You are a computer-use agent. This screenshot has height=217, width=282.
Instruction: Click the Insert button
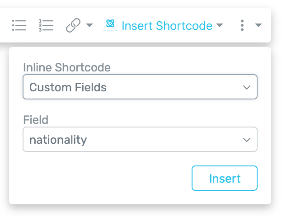(x=225, y=178)
